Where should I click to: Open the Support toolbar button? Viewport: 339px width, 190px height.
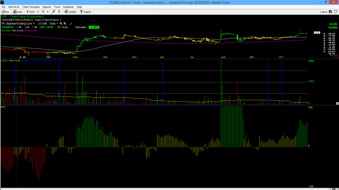[x=86, y=12]
